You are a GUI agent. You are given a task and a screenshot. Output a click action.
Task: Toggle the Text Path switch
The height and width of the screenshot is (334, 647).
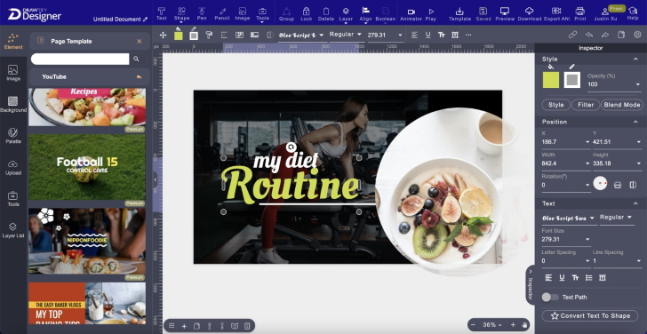pos(550,297)
